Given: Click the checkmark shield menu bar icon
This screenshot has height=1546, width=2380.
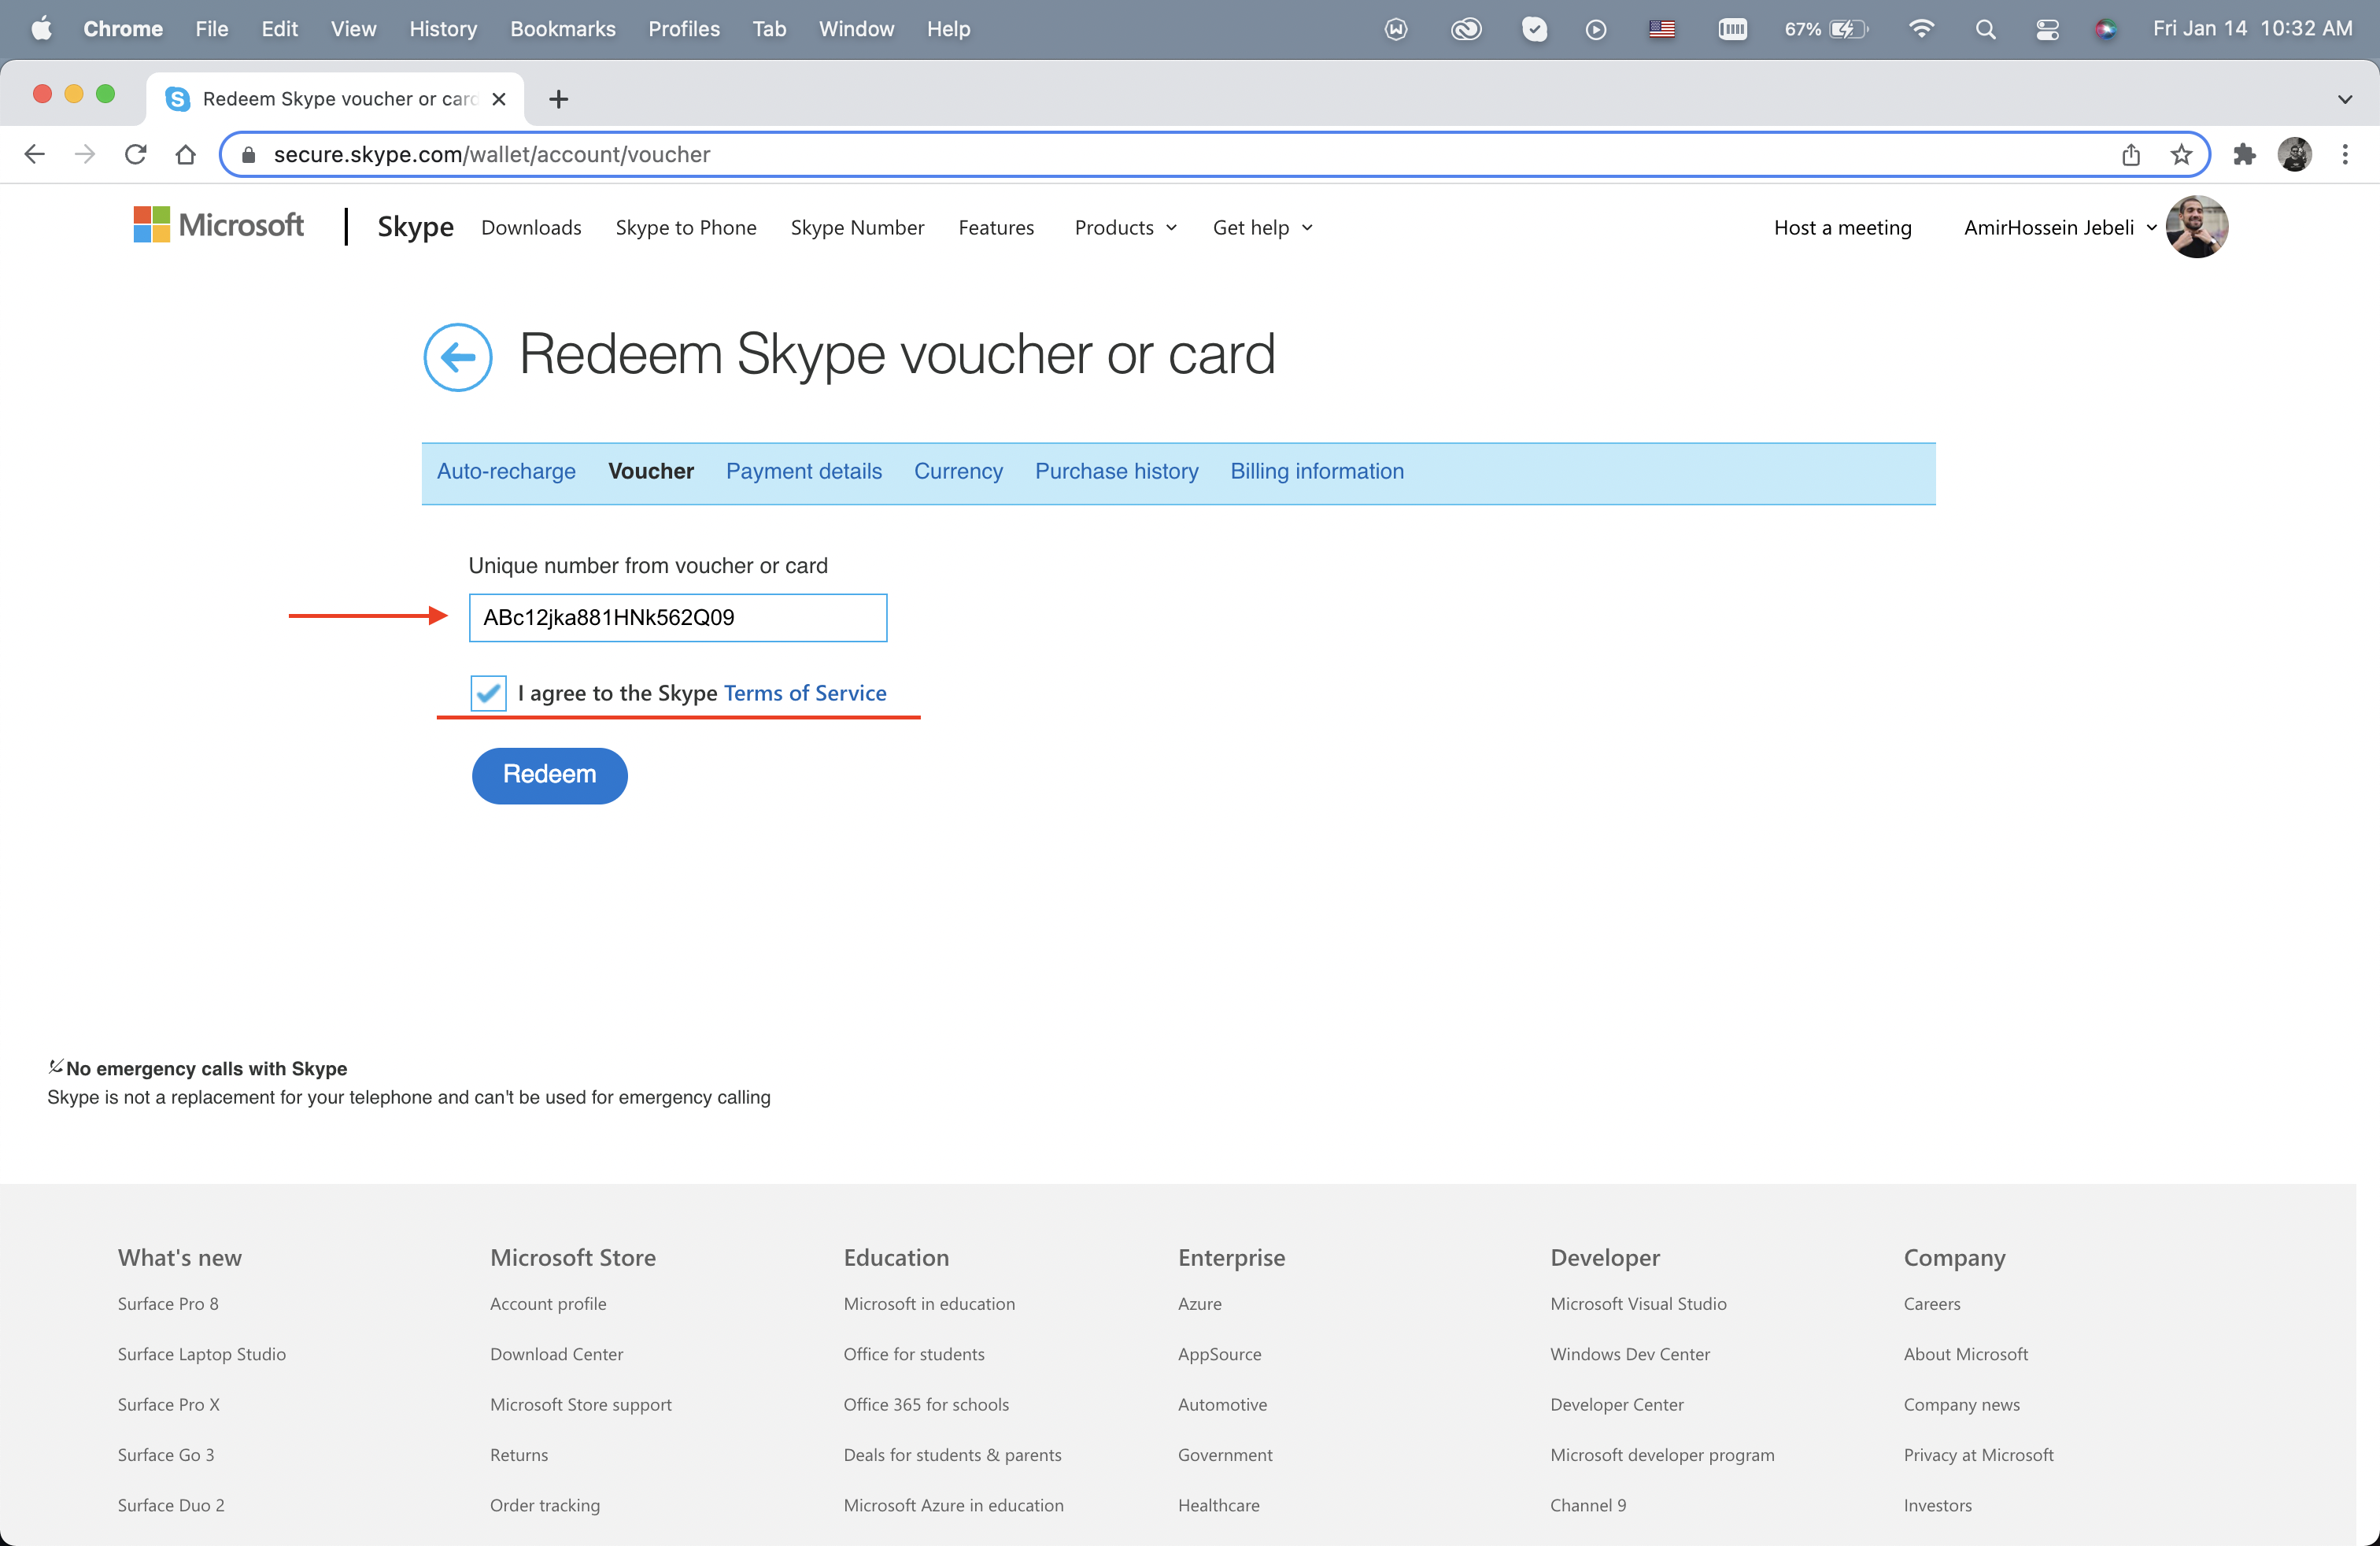Looking at the screenshot, I should point(1534,29).
